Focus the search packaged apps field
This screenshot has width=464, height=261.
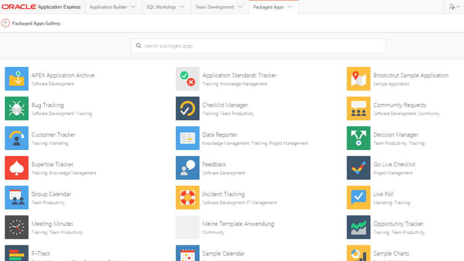click(x=258, y=46)
